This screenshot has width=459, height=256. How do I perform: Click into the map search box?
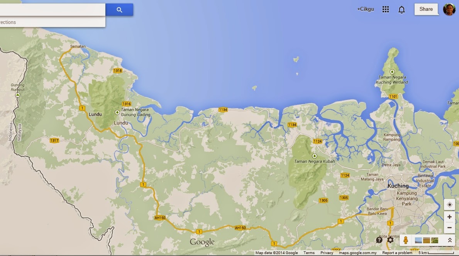tap(53, 10)
